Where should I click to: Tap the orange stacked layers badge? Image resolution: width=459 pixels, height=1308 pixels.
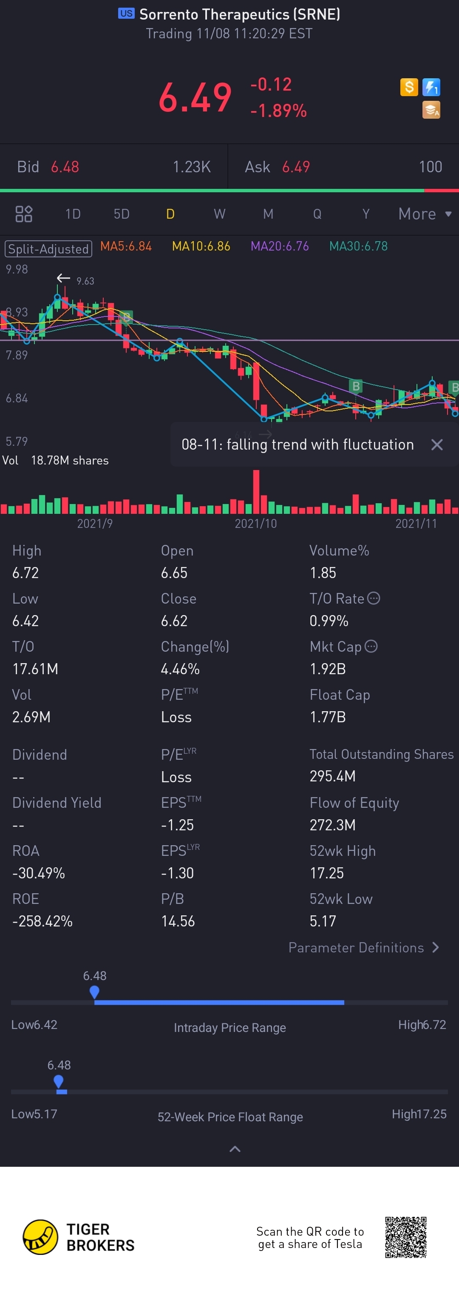pyautogui.click(x=431, y=110)
